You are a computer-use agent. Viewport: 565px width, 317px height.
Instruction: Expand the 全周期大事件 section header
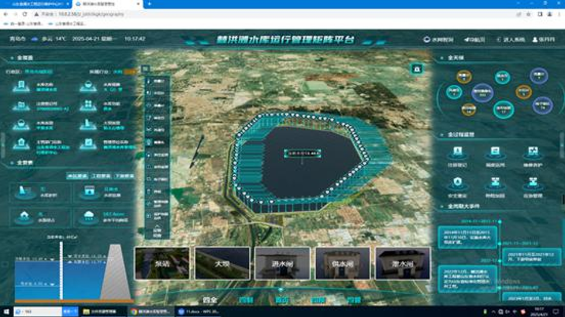point(464,206)
